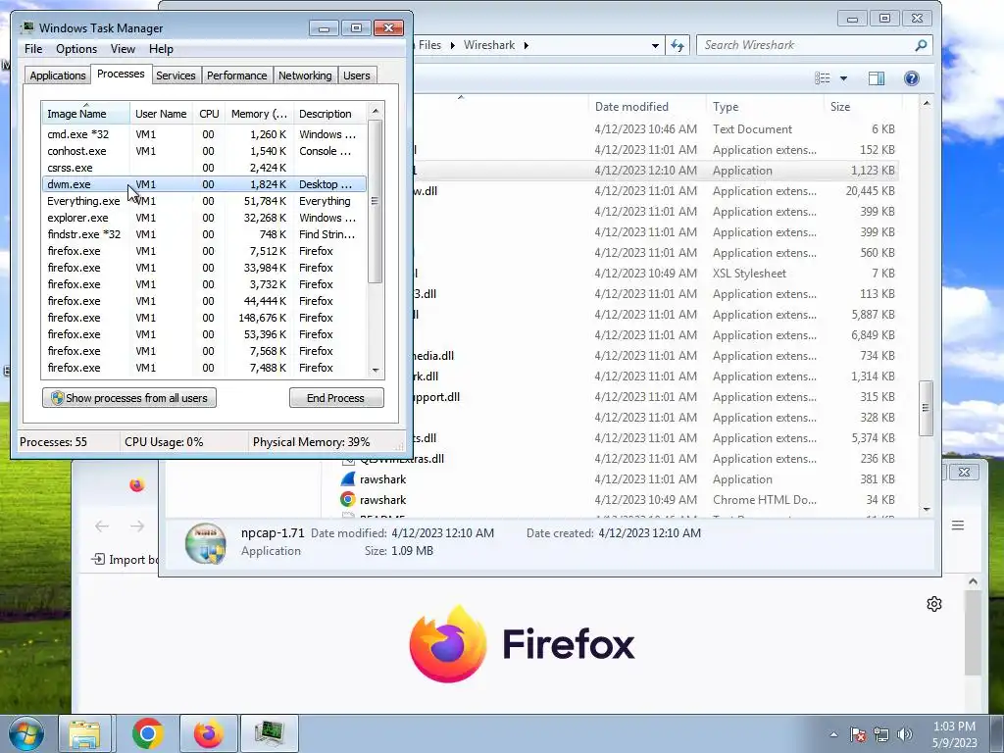This screenshot has height=753, width=1004.
Task: Click Explorer file list scroll up arrow
Action: coord(926,104)
